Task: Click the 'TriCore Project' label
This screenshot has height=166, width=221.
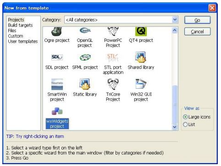Action: tap(113, 97)
